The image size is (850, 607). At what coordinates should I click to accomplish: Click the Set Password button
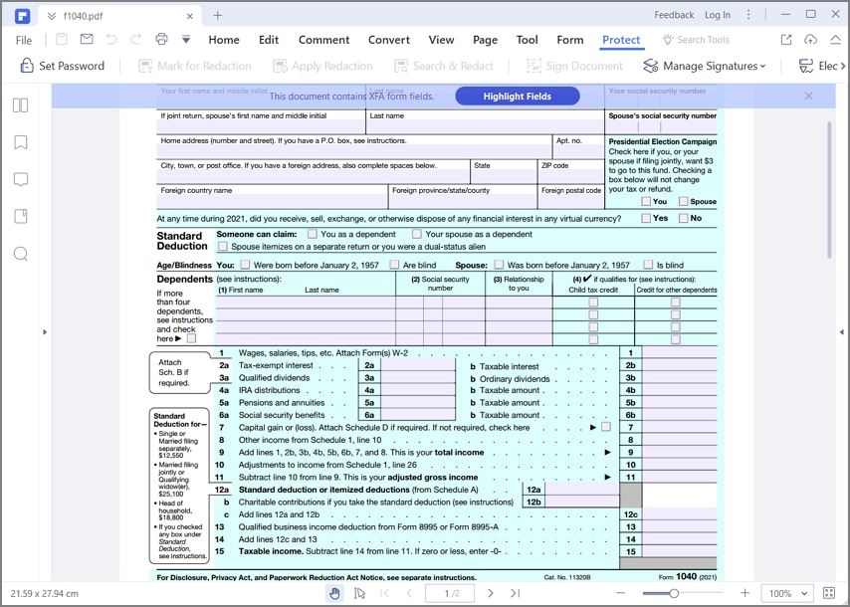[64, 66]
